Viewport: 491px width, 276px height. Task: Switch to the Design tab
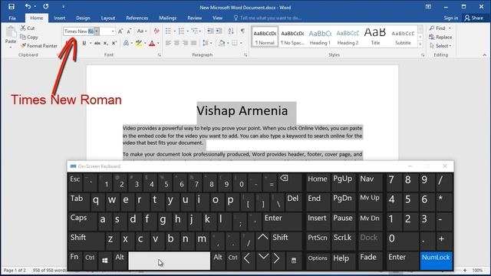[83, 18]
